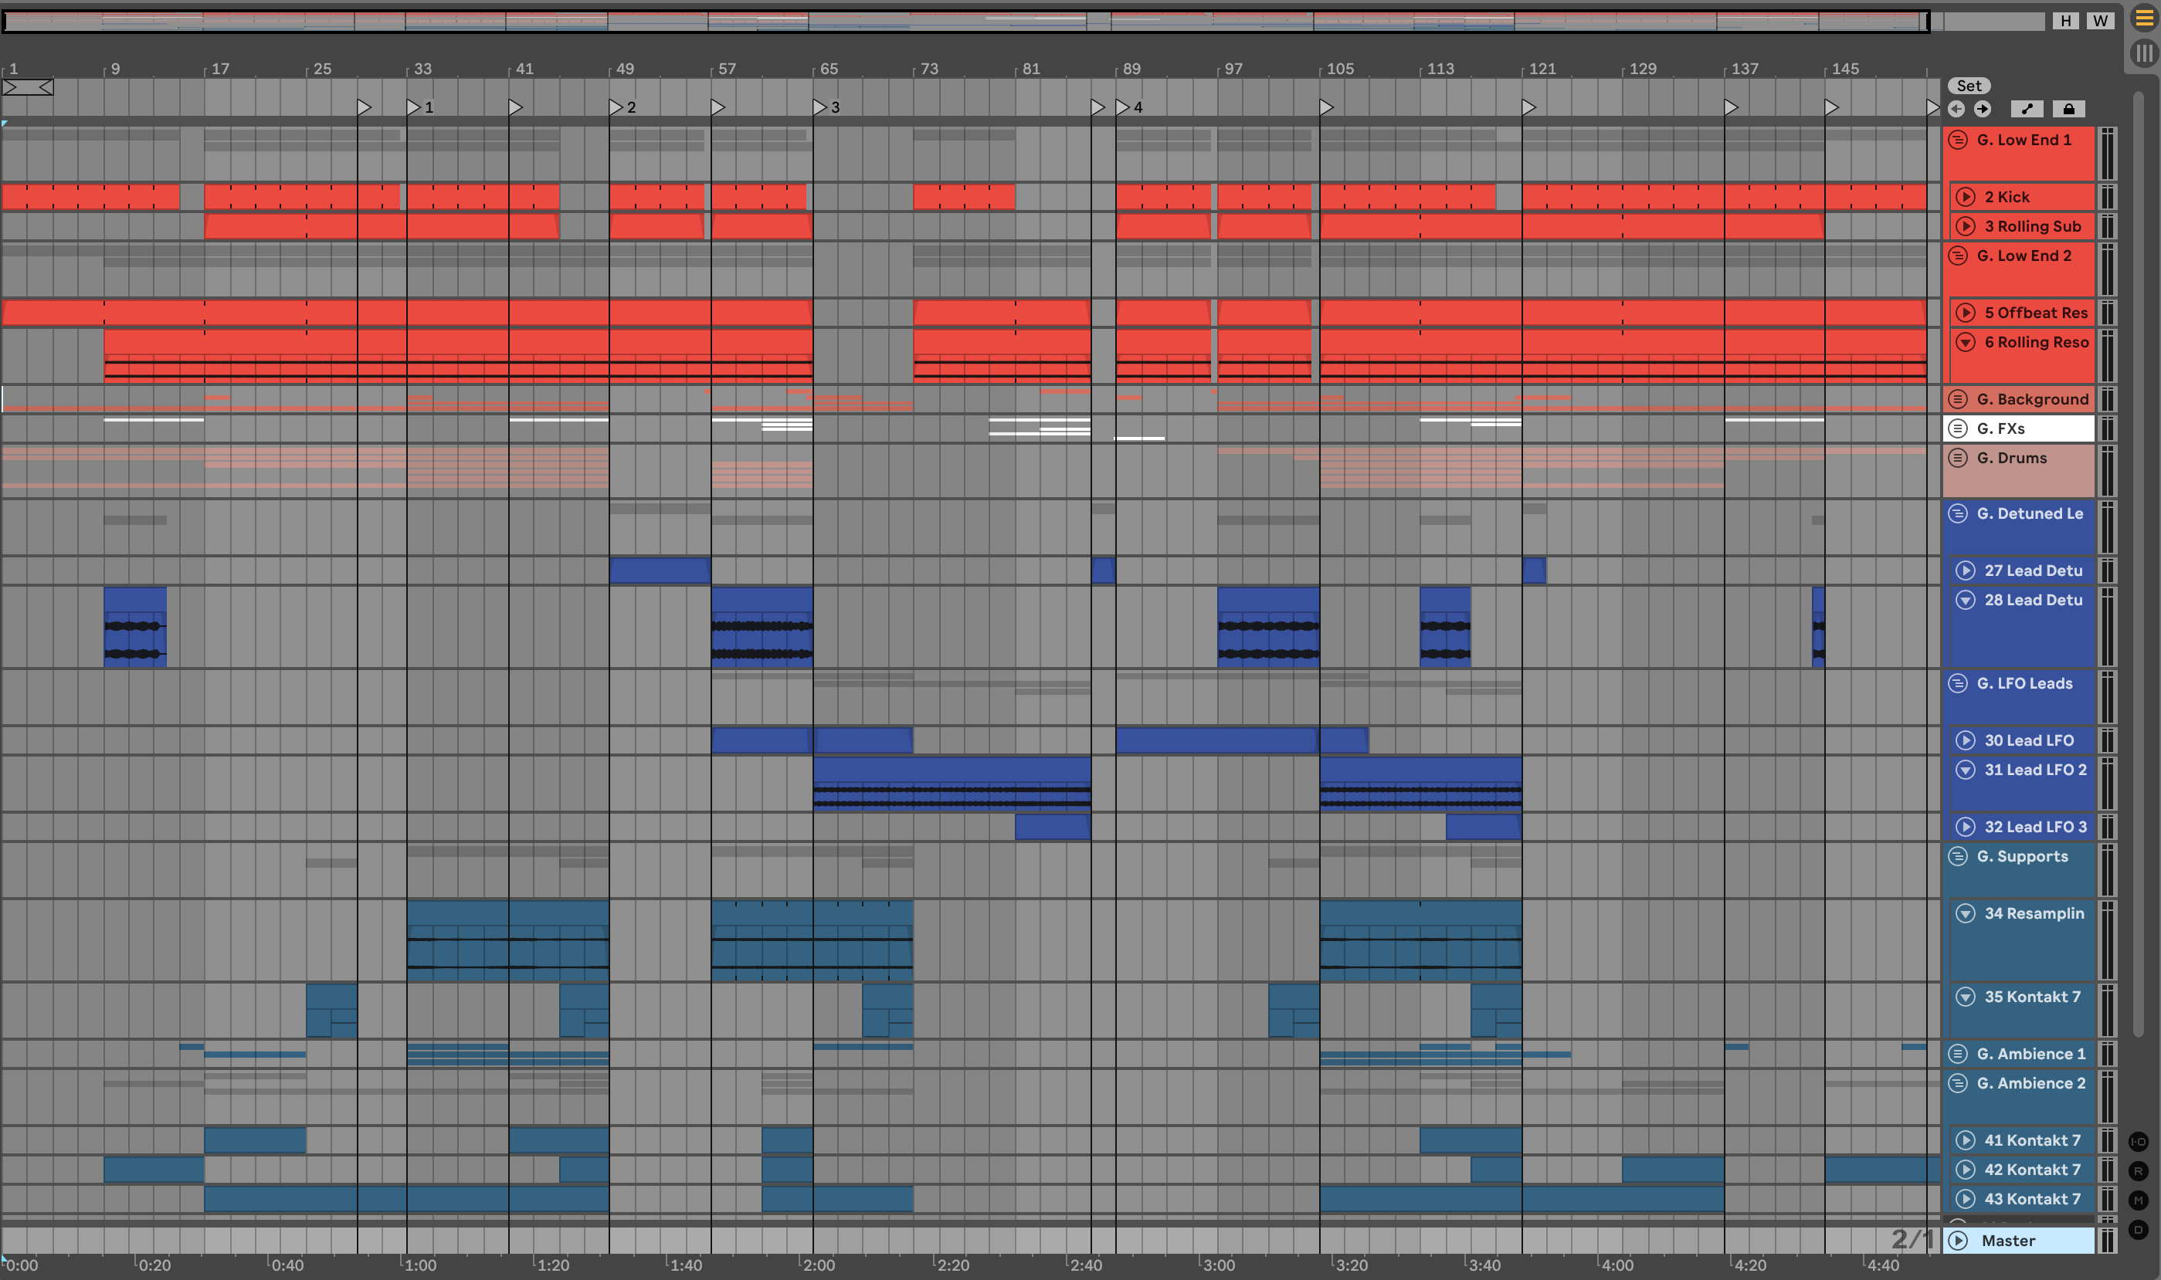Expand the G. Background group track
2161x1280 pixels.
click(x=1959, y=399)
